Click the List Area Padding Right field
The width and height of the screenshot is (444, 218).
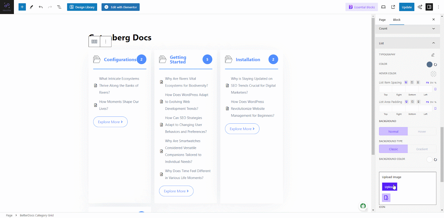point(399,108)
